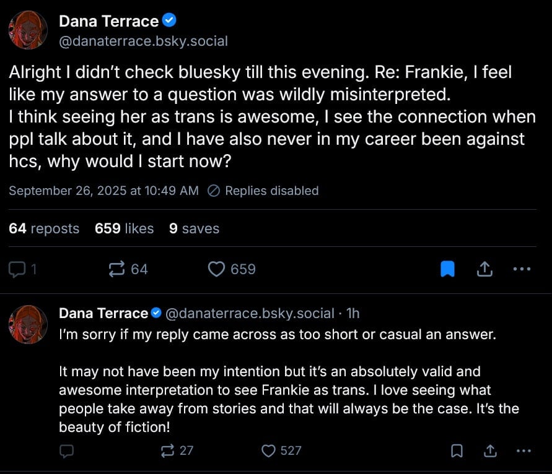552x474 pixels.
Task: Like the main post with 659 likes
Action: [x=216, y=269]
